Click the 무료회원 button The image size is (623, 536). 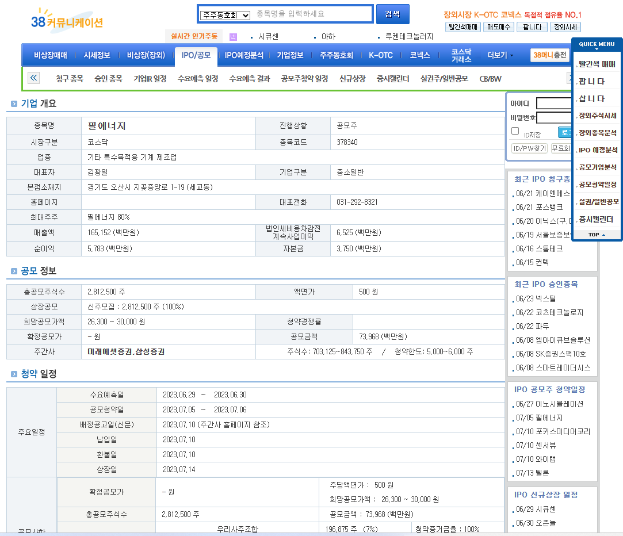pos(561,148)
